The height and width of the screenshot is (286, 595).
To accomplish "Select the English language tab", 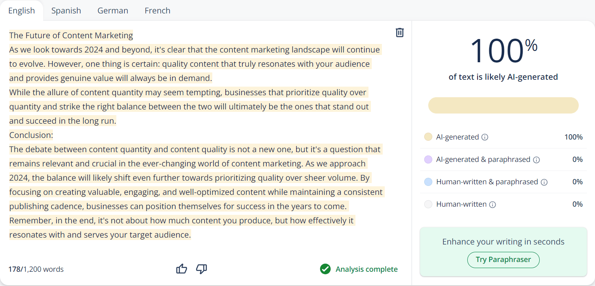I will (22, 11).
